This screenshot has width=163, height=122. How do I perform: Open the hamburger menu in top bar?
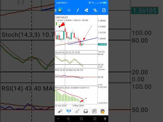point(55,11)
